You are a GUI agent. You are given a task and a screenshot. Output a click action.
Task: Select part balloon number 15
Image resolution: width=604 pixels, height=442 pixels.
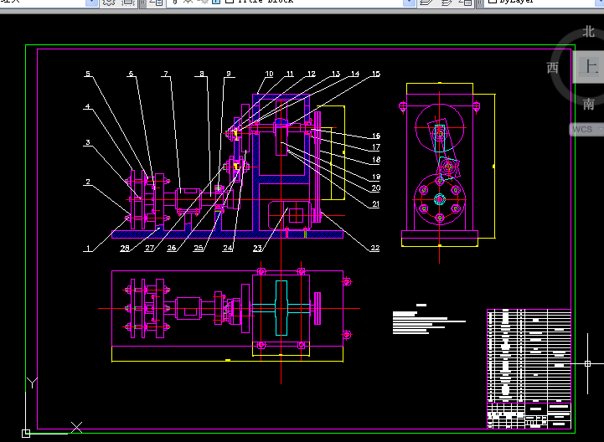click(x=375, y=75)
